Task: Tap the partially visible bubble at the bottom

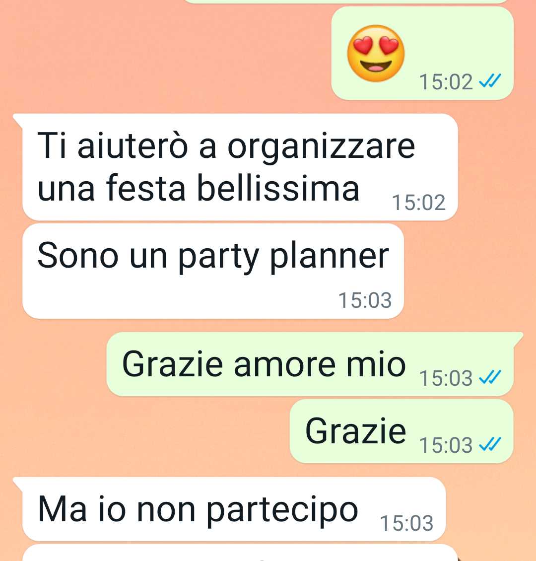Action: pos(240,553)
